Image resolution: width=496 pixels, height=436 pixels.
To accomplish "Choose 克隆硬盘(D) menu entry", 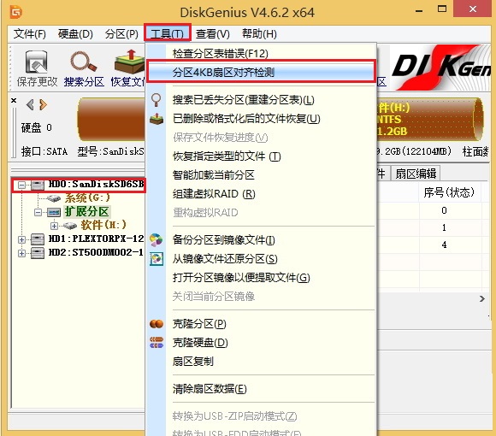I will tap(261, 343).
